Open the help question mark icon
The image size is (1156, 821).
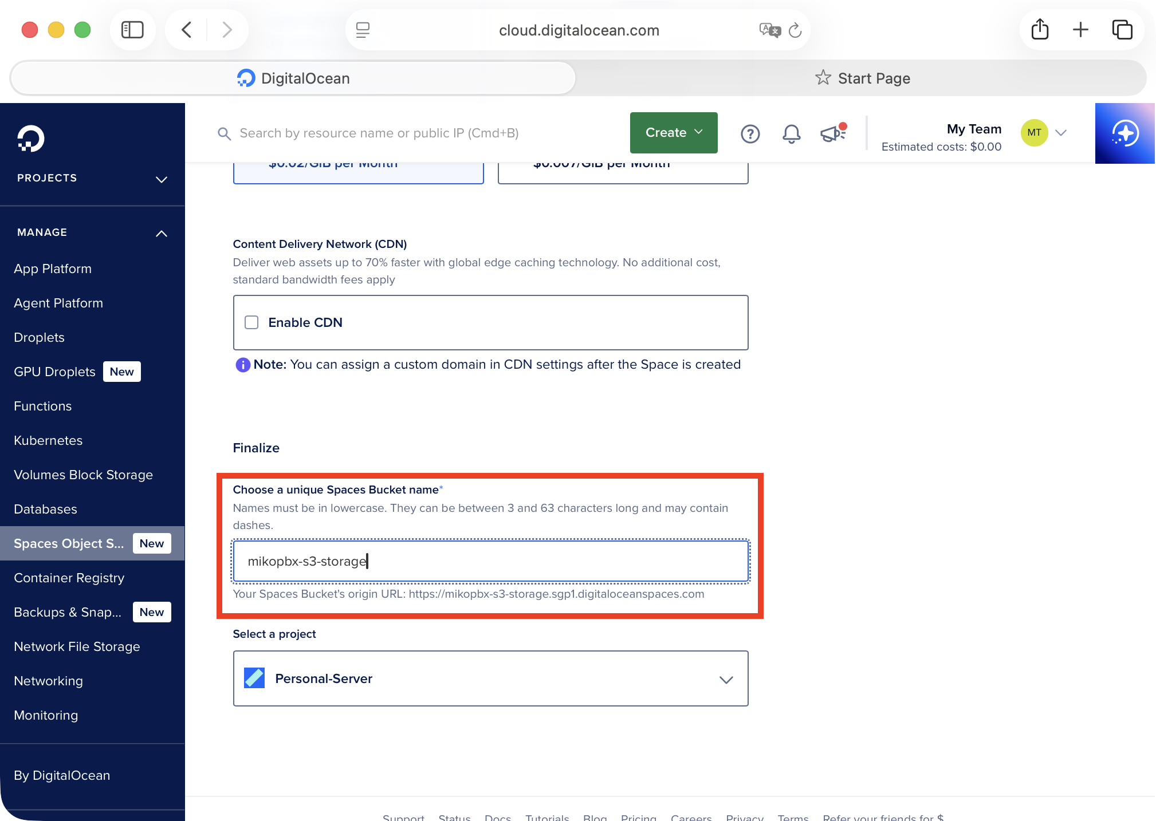point(750,133)
